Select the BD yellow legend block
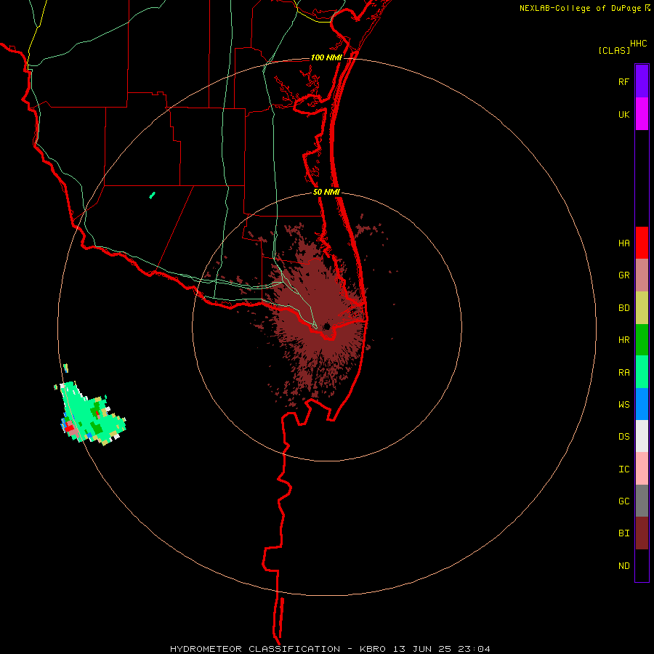Screen dimensions: 654x654 (642, 307)
